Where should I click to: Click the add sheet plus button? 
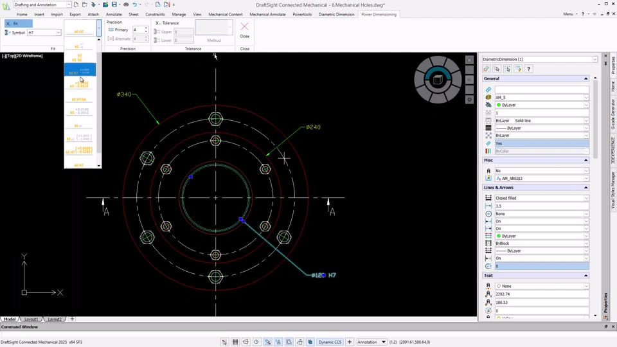pyautogui.click(x=72, y=319)
